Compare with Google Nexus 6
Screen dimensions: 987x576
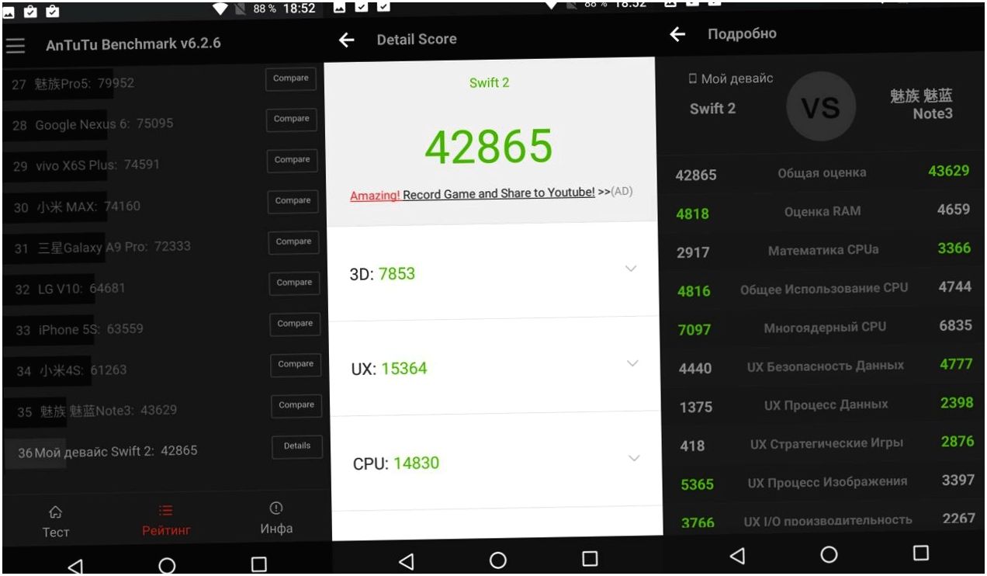[x=291, y=120]
